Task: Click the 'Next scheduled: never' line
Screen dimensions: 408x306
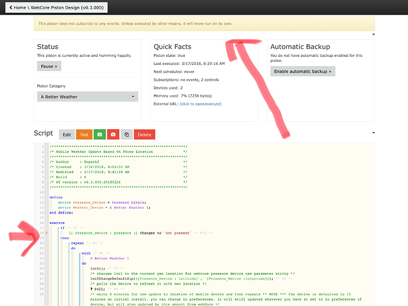Action: coord(174,72)
